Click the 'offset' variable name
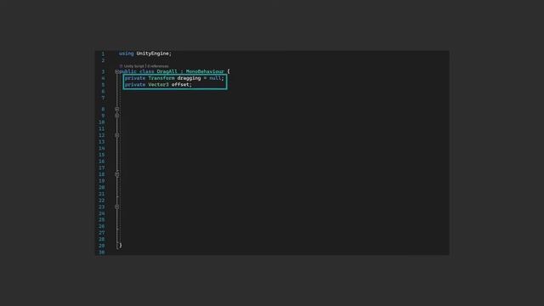Screen dimensions: 544x306 (x=180, y=85)
